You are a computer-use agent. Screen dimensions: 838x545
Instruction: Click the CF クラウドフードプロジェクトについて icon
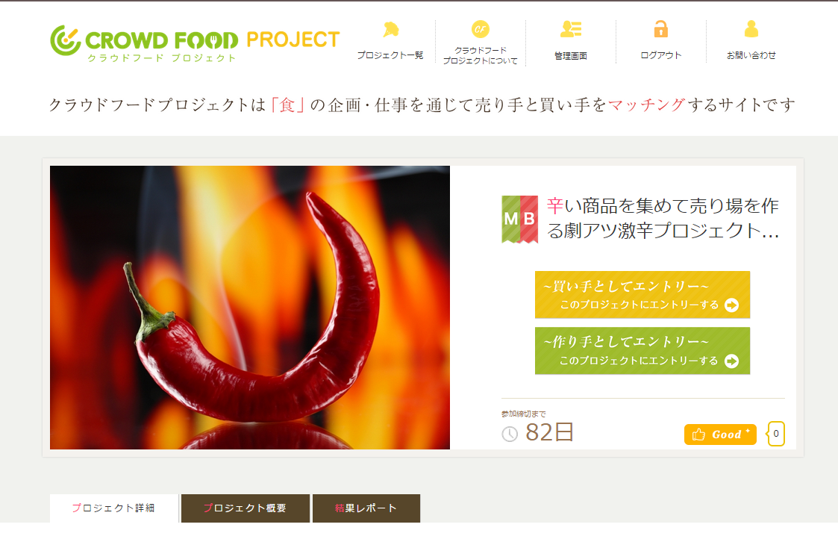481,29
